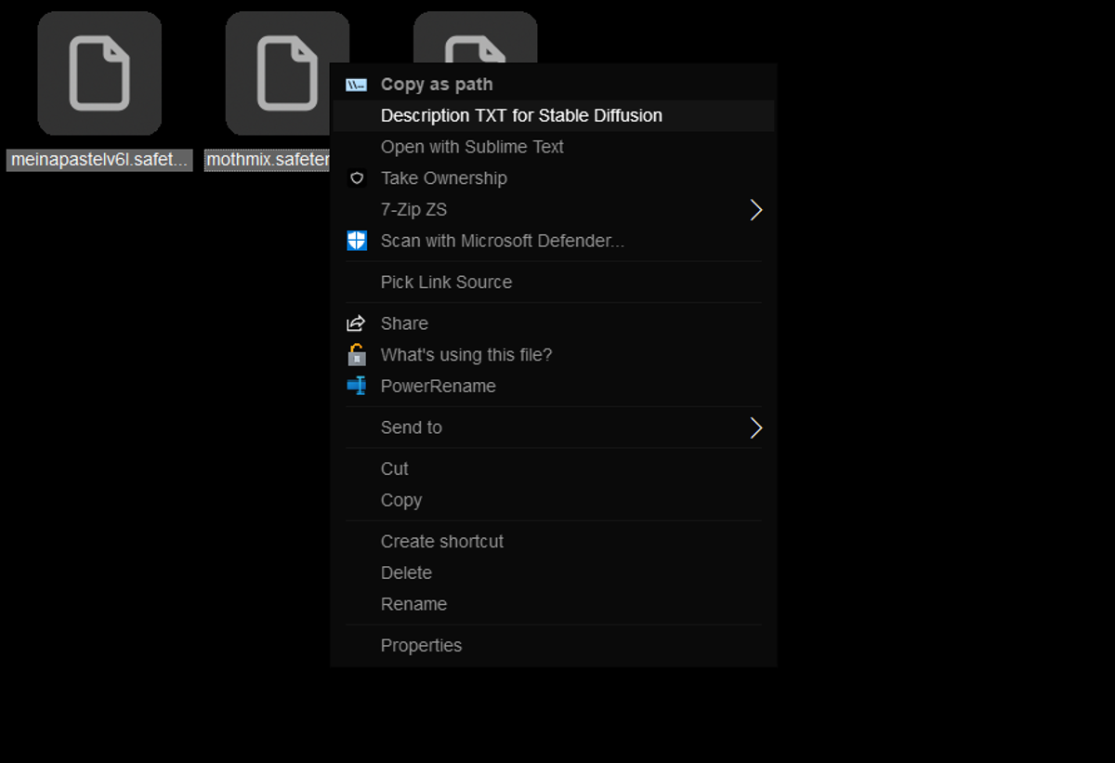Cut the selected files
Image resolution: width=1115 pixels, height=763 pixels.
pos(393,468)
